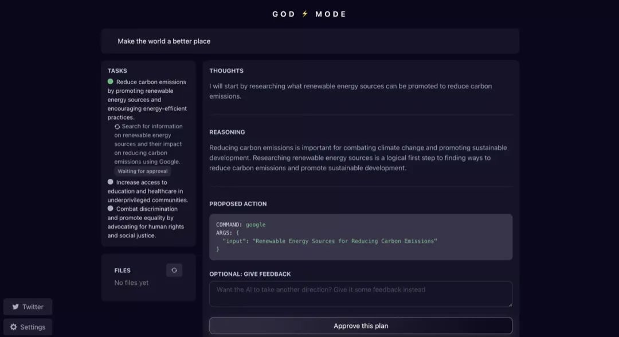Click the gray dot for education and healthcare task
619x337 pixels.
[x=110, y=182]
